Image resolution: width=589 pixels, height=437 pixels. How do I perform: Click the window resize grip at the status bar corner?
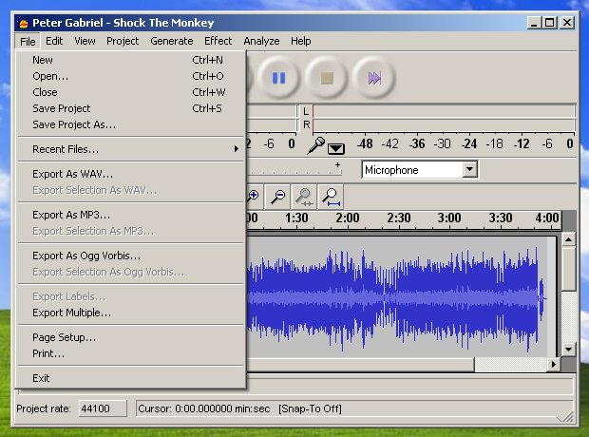pyautogui.click(x=566, y=416)
